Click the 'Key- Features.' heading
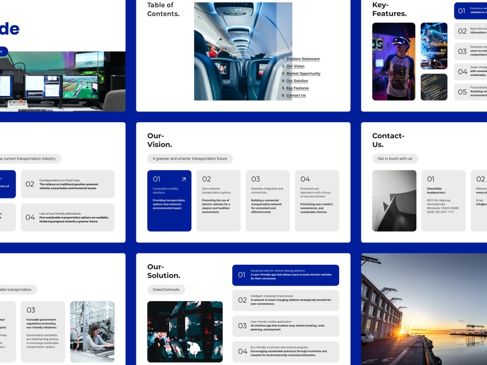487x365 pixels. point(389,9)
